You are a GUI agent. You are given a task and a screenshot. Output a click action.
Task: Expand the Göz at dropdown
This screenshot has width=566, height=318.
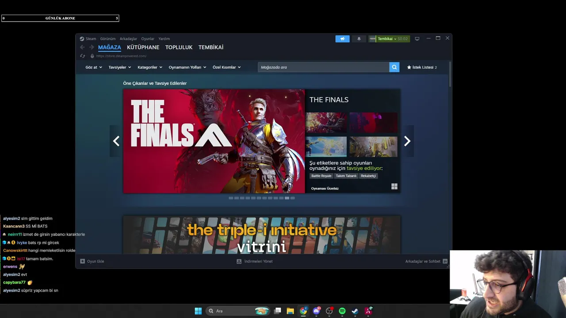[x=94, y=67]
